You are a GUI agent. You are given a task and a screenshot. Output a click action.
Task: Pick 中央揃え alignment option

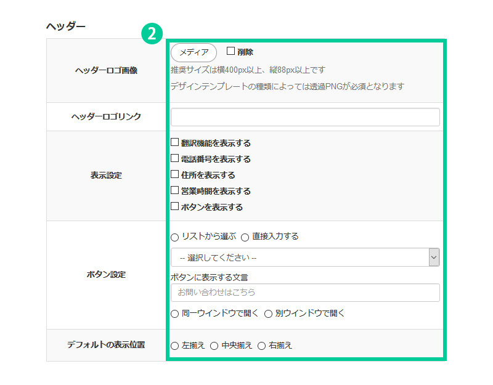coord(214,346)
